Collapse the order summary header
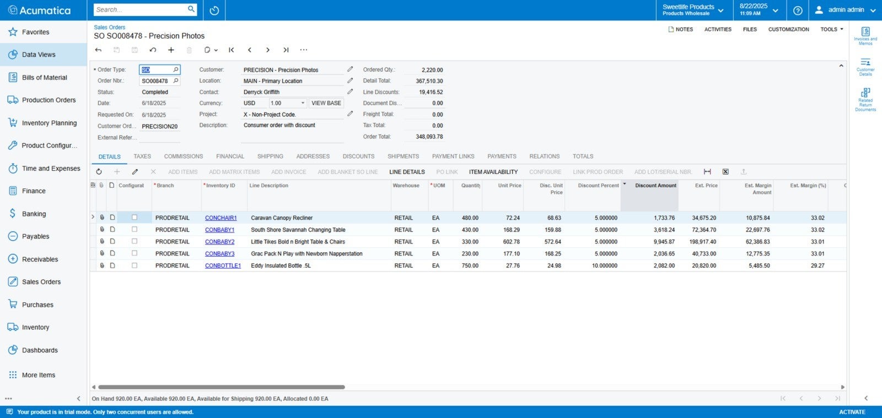The image size is (882, 418). [841, 66]
